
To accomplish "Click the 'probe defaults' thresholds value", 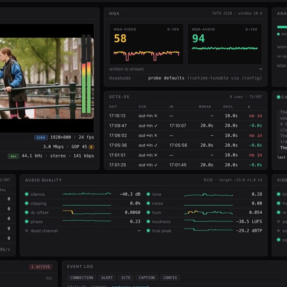I will pos(166,78).
